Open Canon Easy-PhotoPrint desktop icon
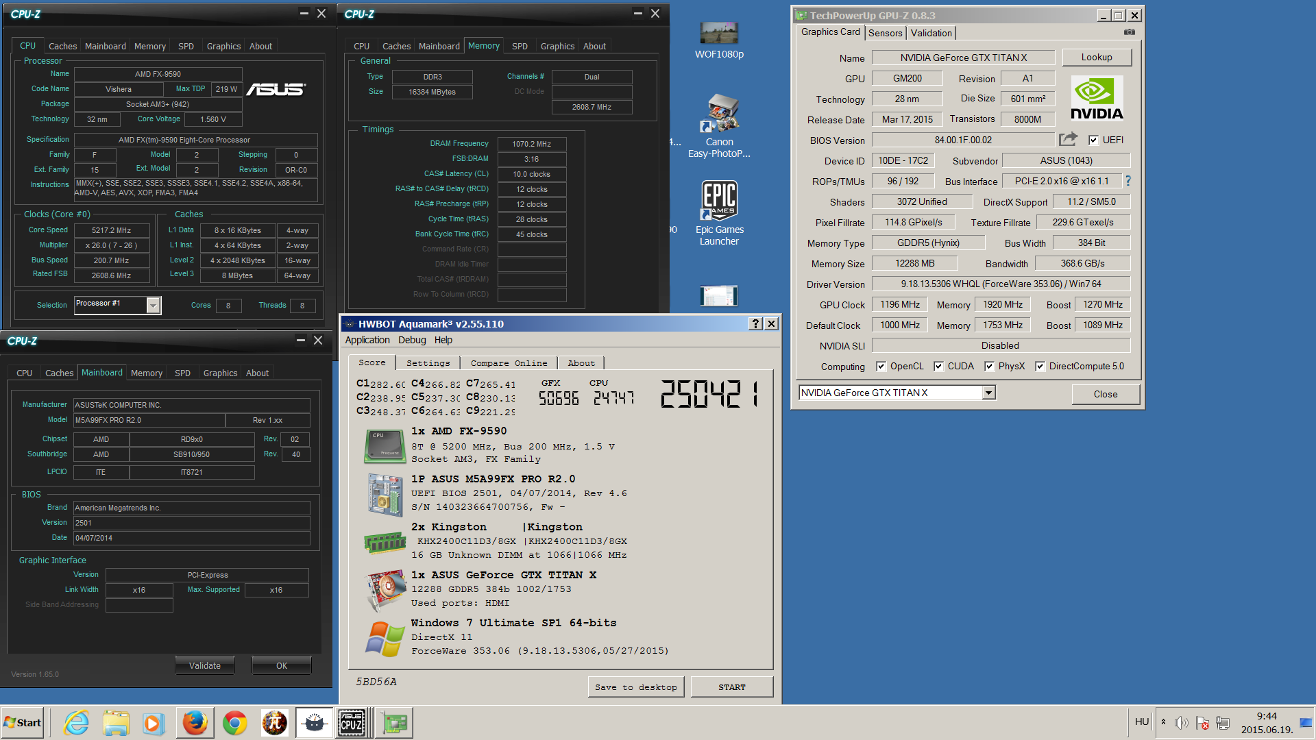1316x740 pixels. [719, 125]
